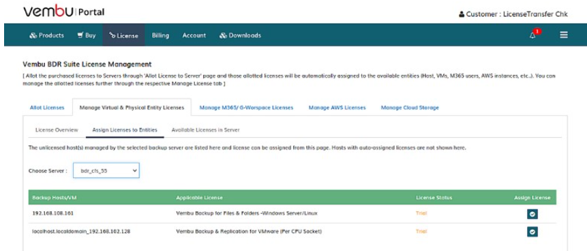Open Available Licenses in Server sub-tab
The height and width of the screenshot is (251, 587).
coord(205,130)
